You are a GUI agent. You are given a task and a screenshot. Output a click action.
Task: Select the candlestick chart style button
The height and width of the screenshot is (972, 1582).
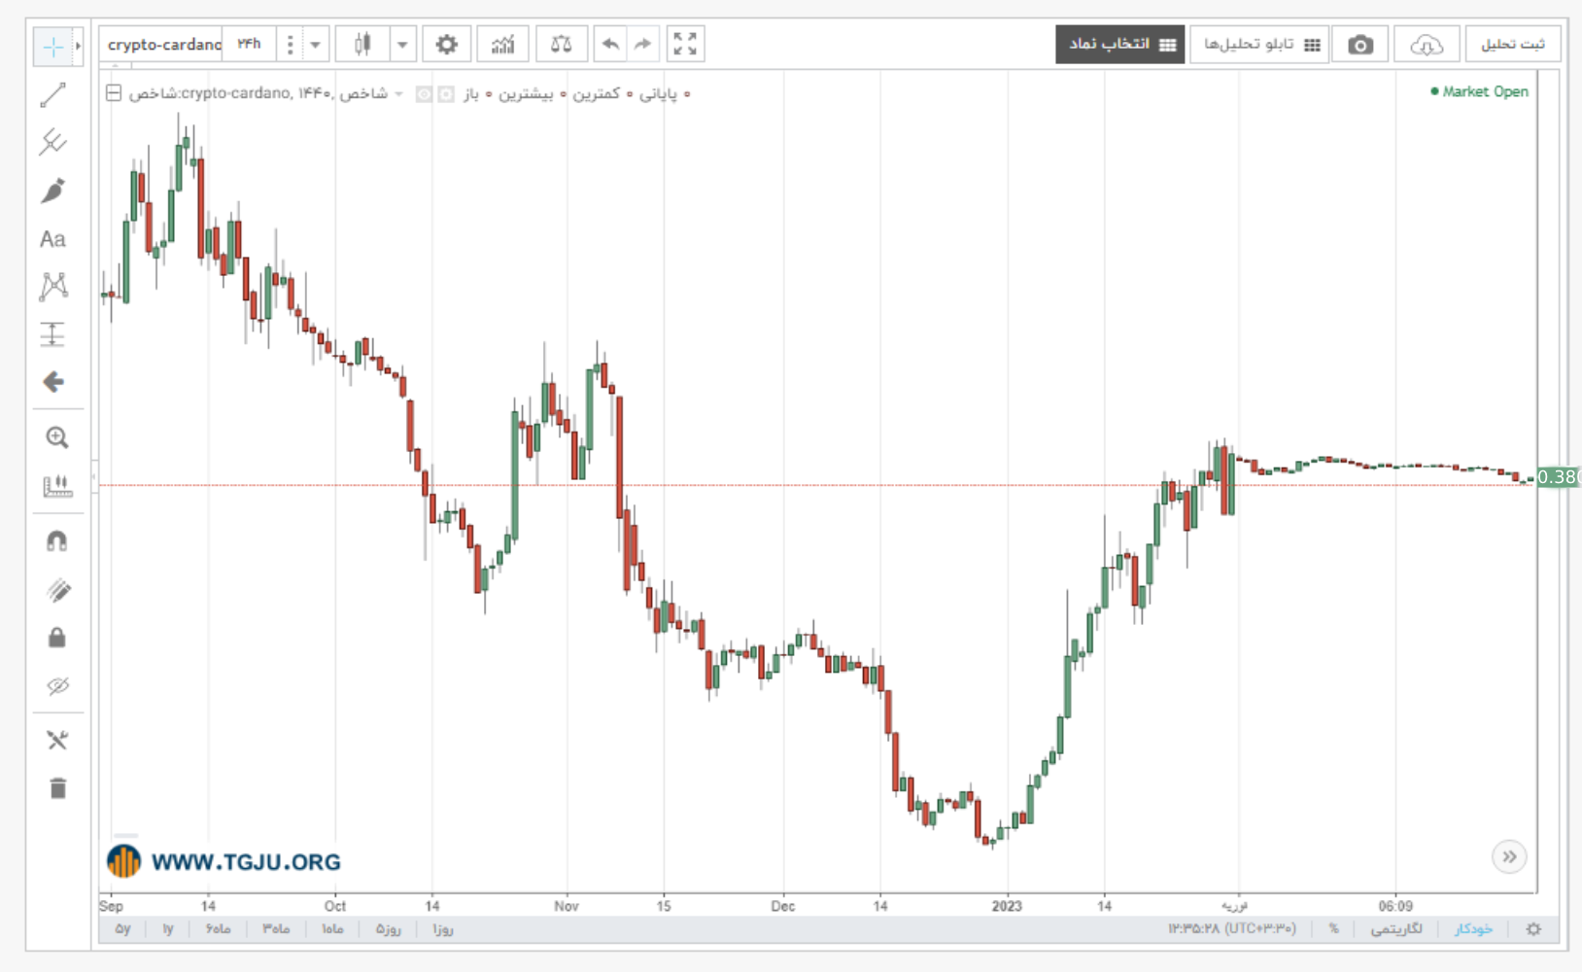click(x=362, y=45)
